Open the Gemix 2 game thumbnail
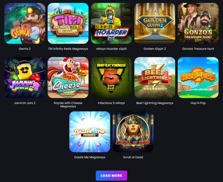The height and width of the screenshot is (182, 223). click(25, 23)
